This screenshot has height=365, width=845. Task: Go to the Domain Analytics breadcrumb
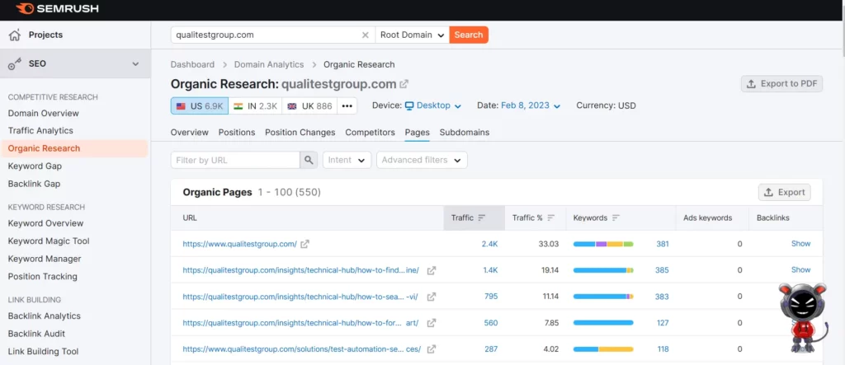pyautogui.click(x=269, y=64)
